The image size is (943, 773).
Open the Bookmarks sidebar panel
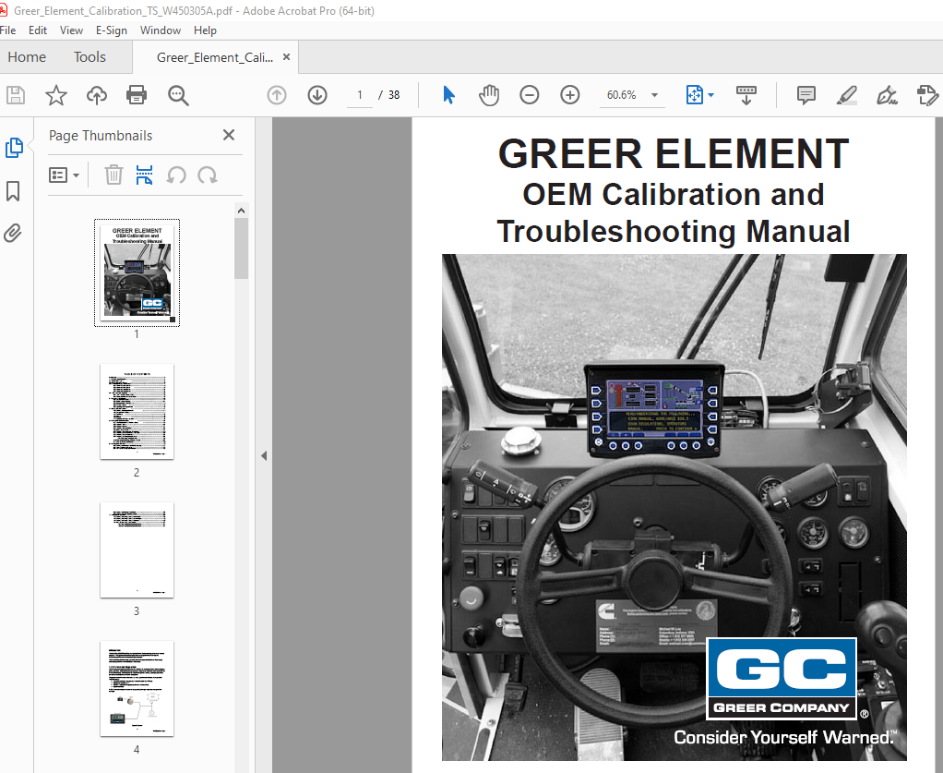click(x=13, y=191)
